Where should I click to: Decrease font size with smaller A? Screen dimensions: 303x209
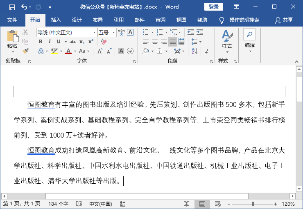tap(109, 51)
